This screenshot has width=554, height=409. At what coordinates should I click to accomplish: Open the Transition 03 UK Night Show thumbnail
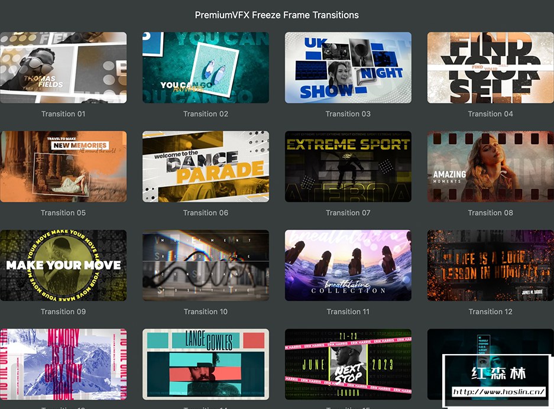348,68
